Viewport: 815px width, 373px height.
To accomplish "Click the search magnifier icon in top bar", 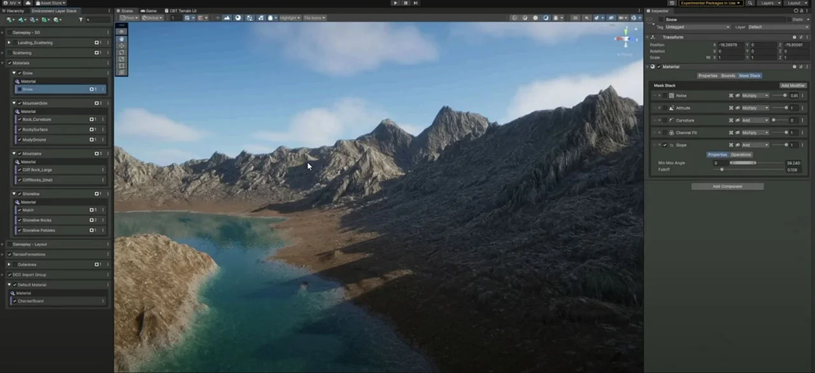I will (751, 3).
